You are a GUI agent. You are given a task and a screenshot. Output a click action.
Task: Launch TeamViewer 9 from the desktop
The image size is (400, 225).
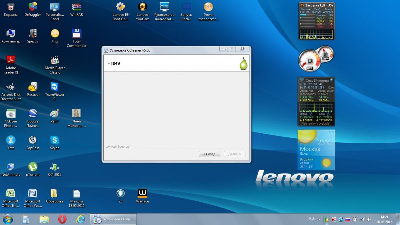(55, 87)
